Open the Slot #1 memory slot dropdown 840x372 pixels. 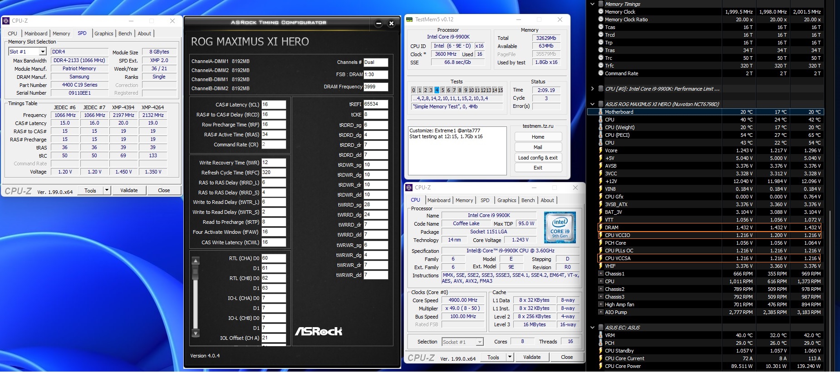[43, 52]
